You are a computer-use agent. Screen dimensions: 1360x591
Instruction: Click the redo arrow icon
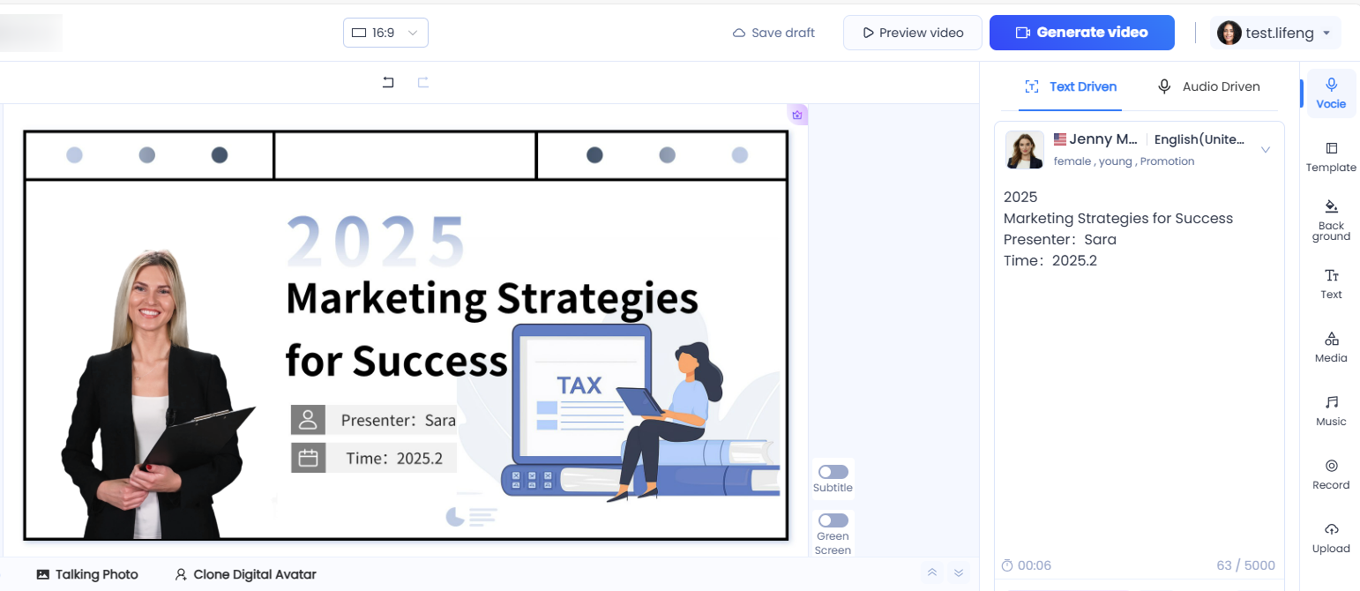click(423, 83)
